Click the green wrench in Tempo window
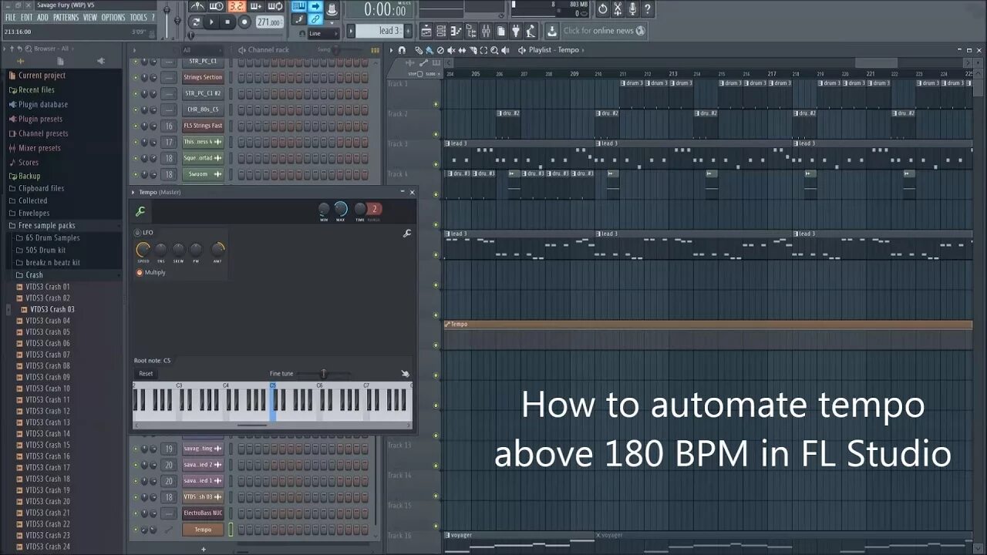This screenshot has width=987, height=555. [x=140, y=211]
